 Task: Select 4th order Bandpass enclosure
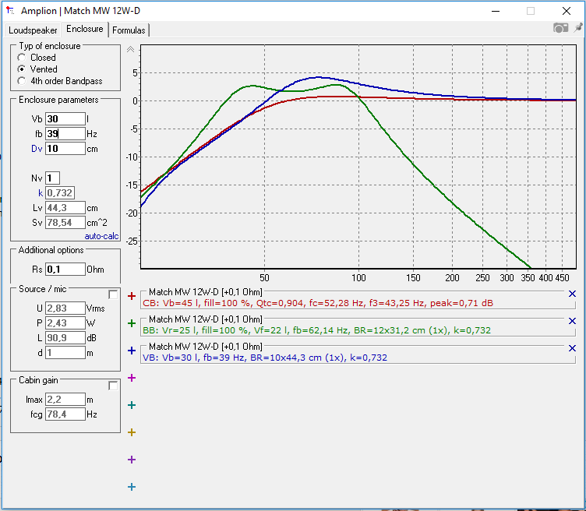coord(22,81)
